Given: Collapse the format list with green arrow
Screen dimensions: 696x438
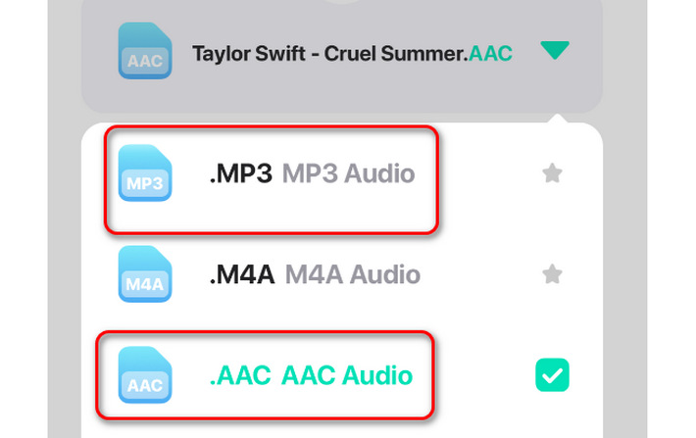Looking at the screenshot, I should (555, 51).
